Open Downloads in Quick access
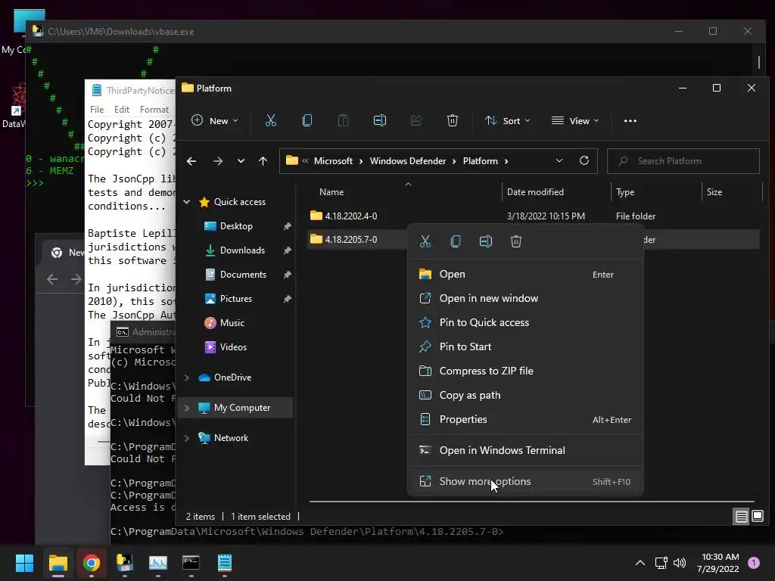This screenshot has width=775, height=581. tap(242, 250)
